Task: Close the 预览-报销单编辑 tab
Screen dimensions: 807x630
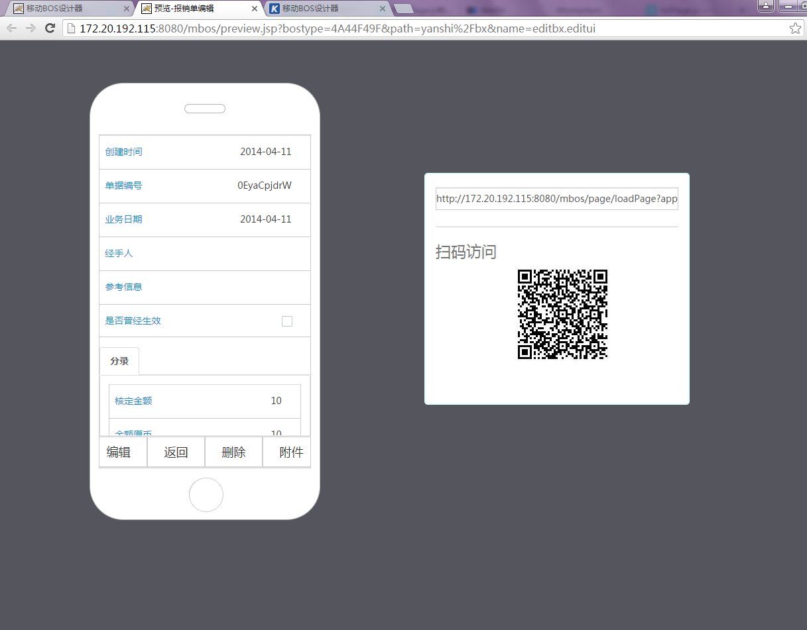Action: point(255,9)
